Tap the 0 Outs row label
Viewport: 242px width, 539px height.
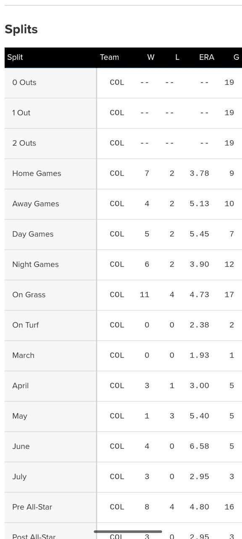point(24,83)
